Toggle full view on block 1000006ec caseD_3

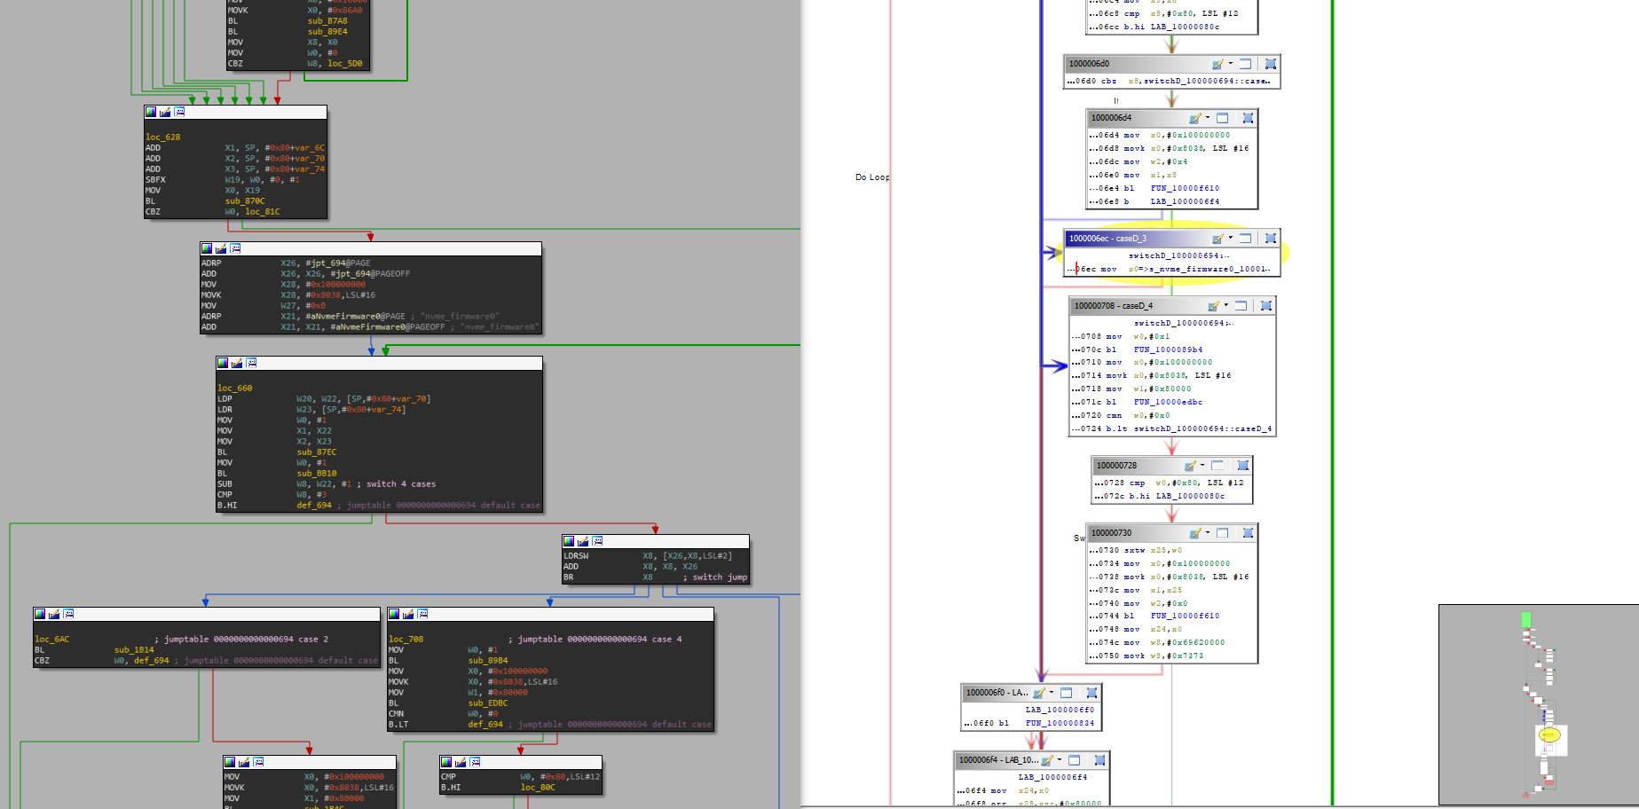pos(1245,239)
